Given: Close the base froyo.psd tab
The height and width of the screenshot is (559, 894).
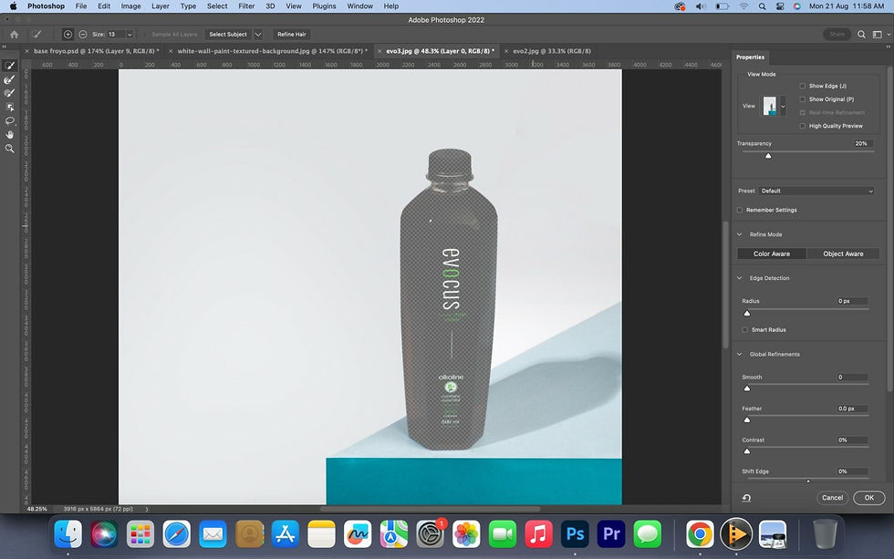Looking at the screenshot, I should coord(26,51).
